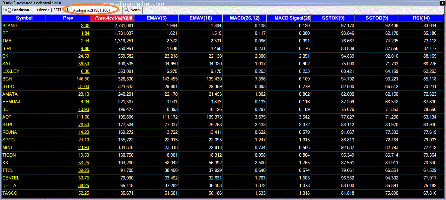
Task: Select the TTCL symbol
Action: coord(8,170)
